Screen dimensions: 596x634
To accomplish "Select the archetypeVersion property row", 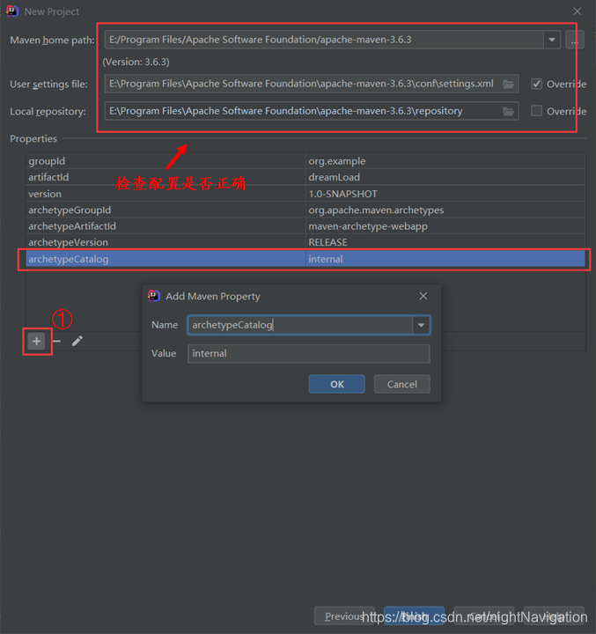I will coord(305,242).
